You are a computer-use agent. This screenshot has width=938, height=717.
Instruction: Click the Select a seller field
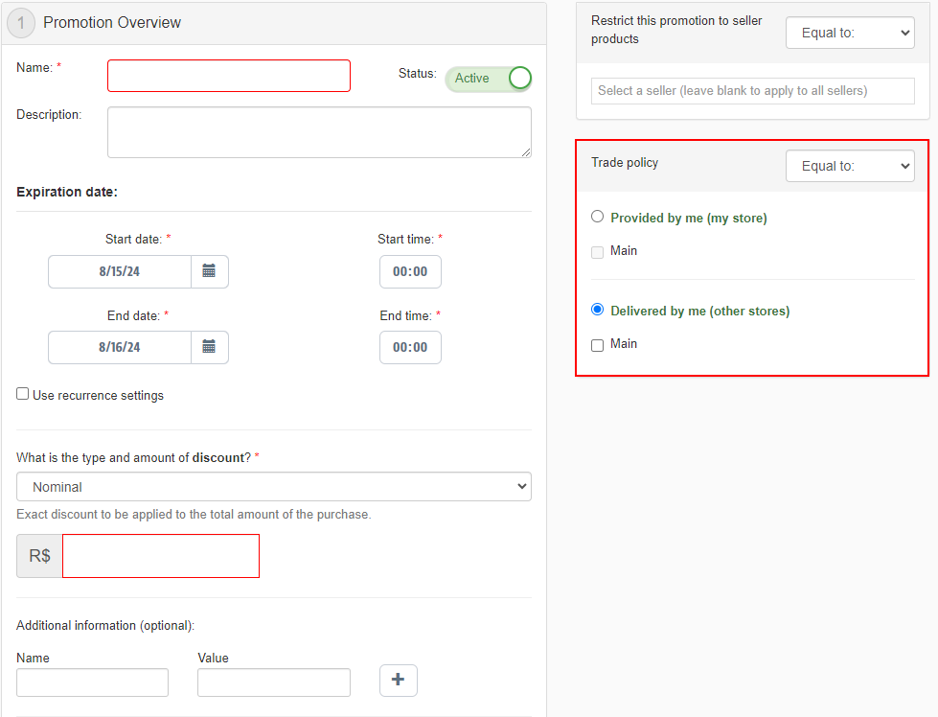(x=752, y=91)
